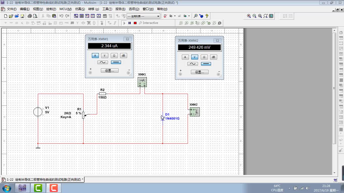Open probe settings gear icon
This screenshot has width=344, height=193.
click(x=220, y=23)
